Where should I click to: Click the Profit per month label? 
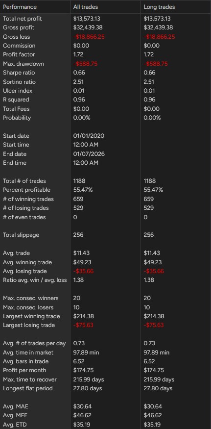click(x=24, y=370)
